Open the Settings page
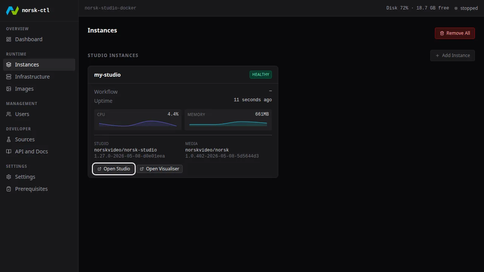This screenshot has width=484, height=272. click(x=39, y=177)
